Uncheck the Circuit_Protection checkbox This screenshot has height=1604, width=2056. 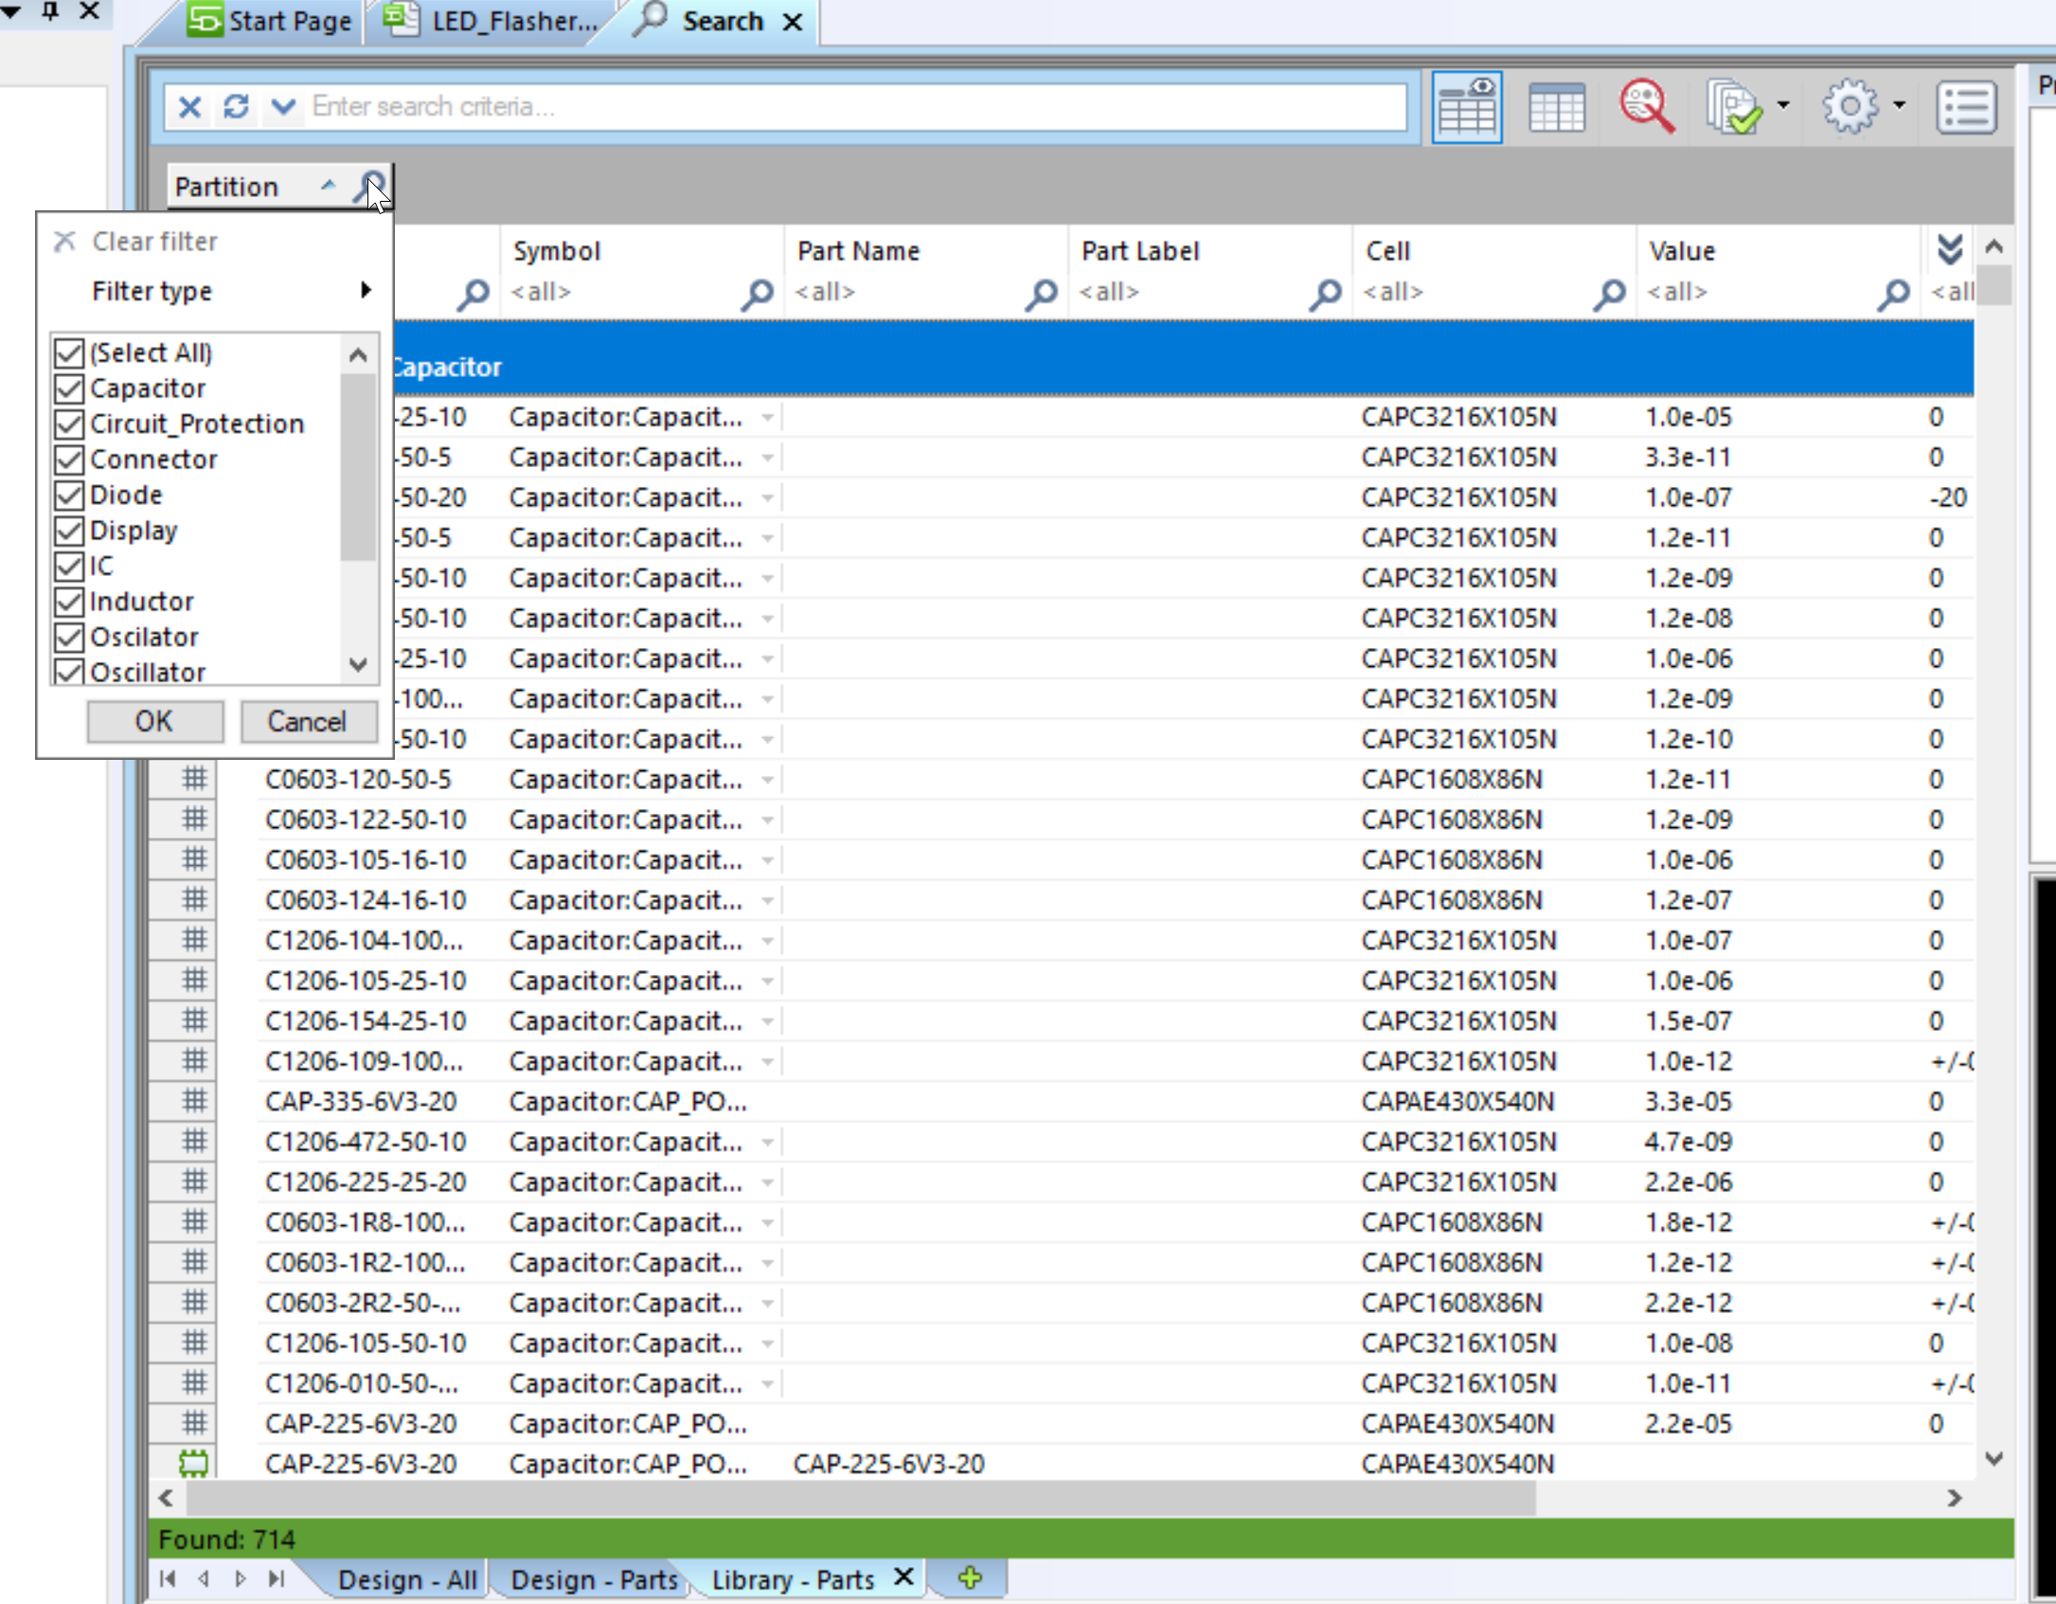click(x=69, y=424)
